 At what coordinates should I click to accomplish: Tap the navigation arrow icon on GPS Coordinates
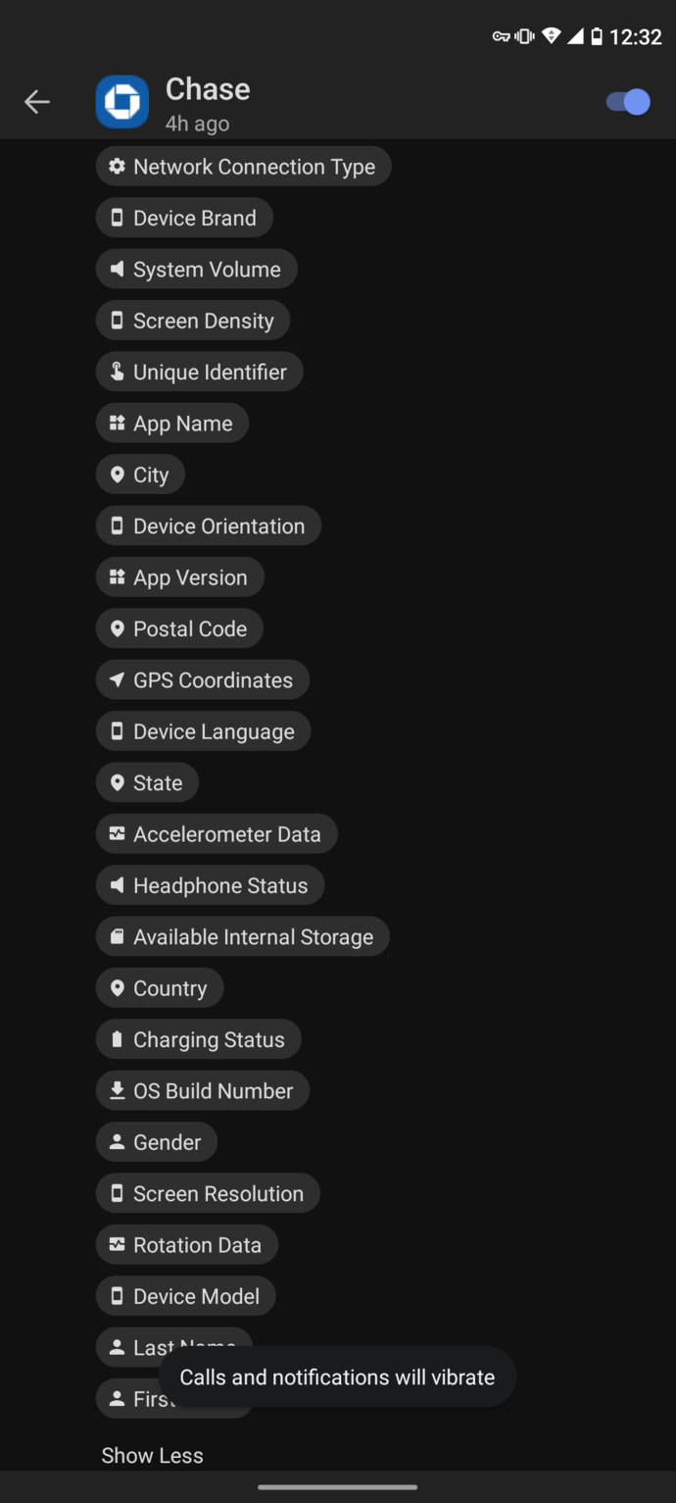click(117, 680)
